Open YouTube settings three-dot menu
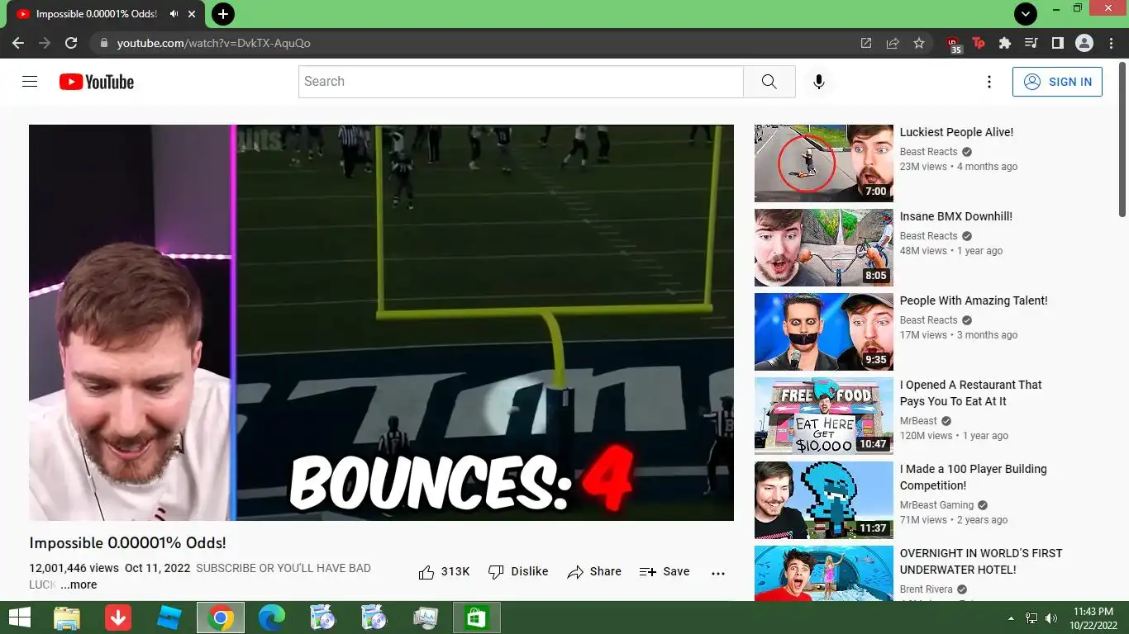 (988, 82)
